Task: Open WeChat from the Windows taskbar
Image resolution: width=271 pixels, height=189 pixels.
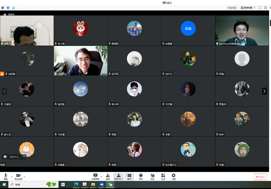Action: (x=110, y=185)
